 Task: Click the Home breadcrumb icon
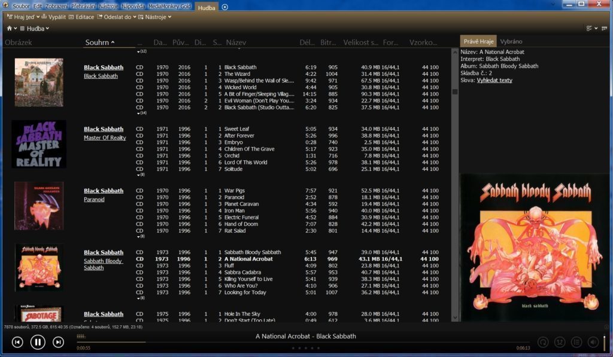coord(10,29)
